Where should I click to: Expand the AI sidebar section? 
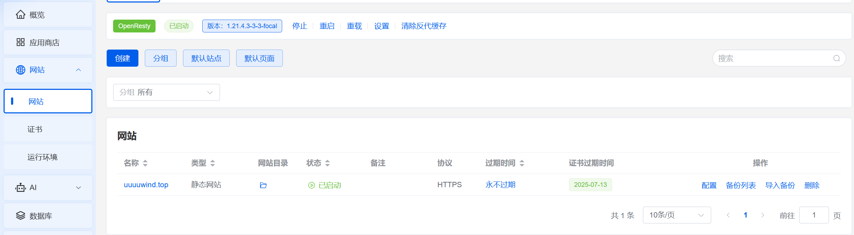coord(78,188)
